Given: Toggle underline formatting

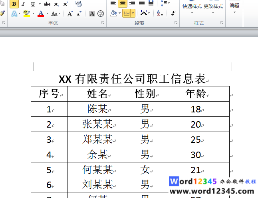Looking at the screenshot, I should point(33,4).
